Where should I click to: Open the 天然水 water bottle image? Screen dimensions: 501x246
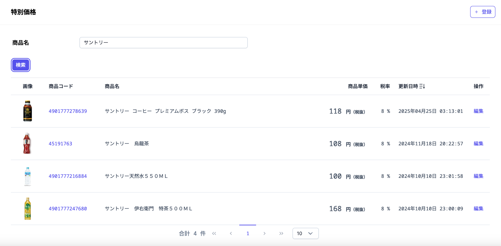(28, 176)
